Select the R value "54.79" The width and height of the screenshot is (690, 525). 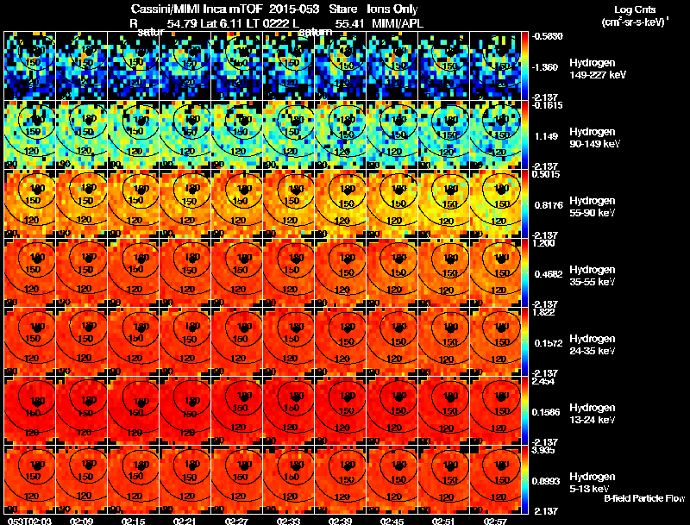pyautogui.click(x=182, y=23)
